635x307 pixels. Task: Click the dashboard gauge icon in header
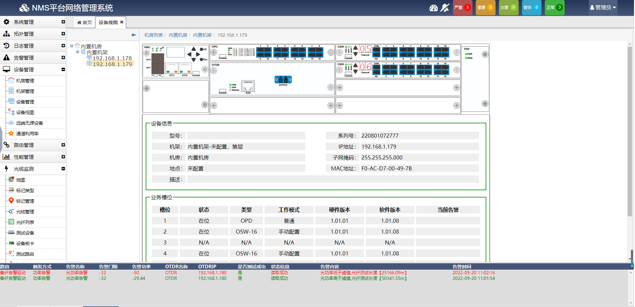tap(433, 8)
